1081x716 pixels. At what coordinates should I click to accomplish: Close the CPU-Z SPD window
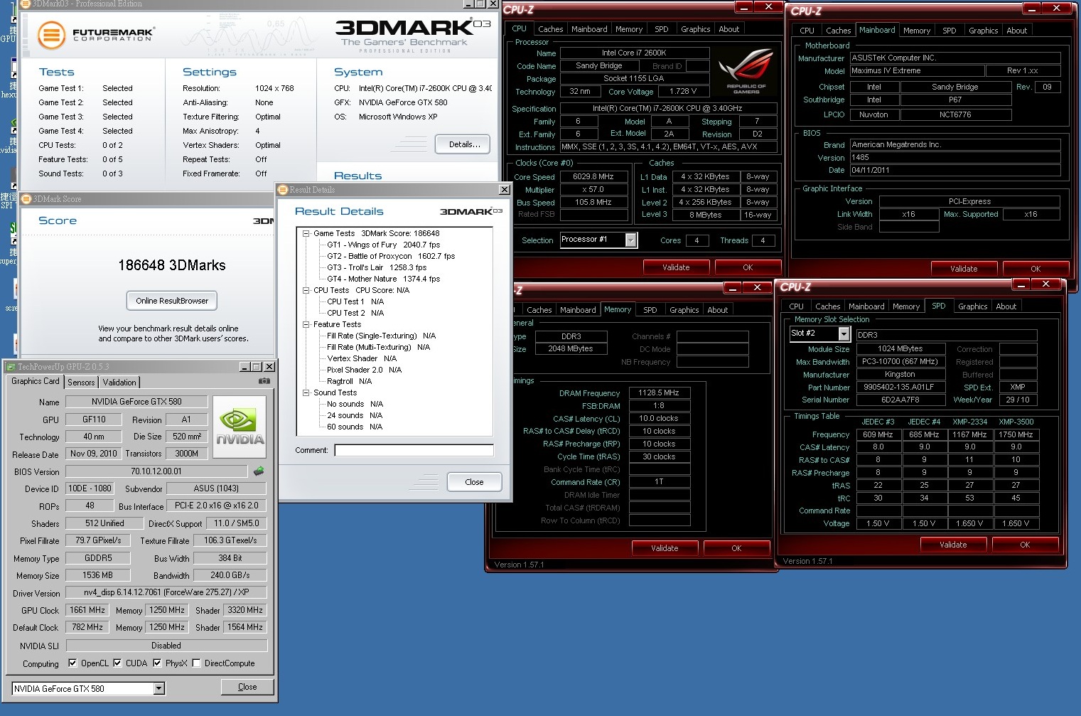[x=1045, y=284]
